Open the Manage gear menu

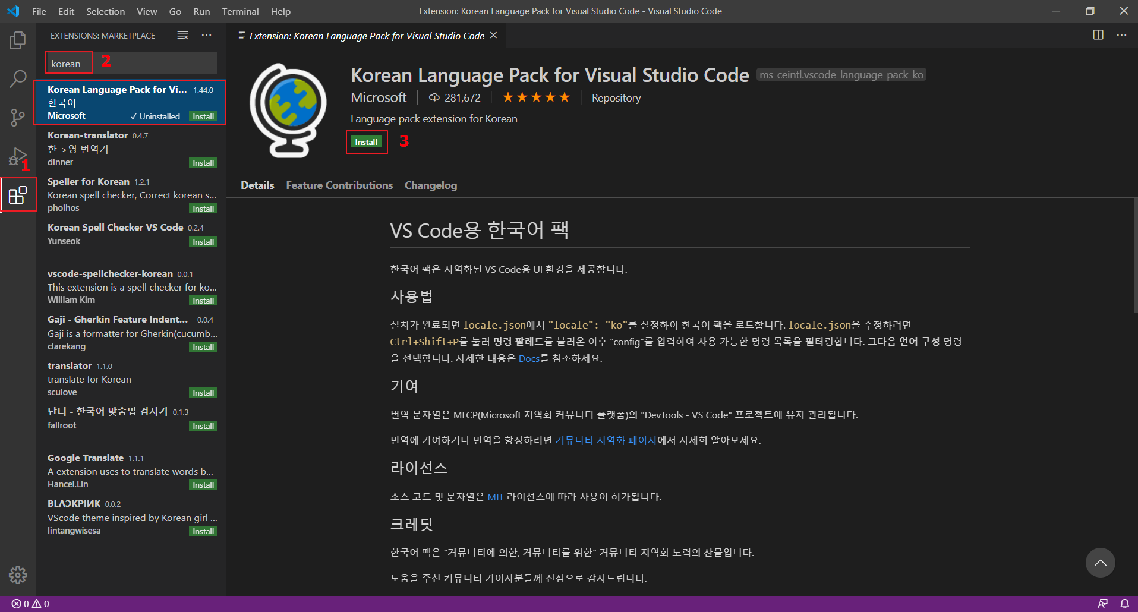[18, 575]
